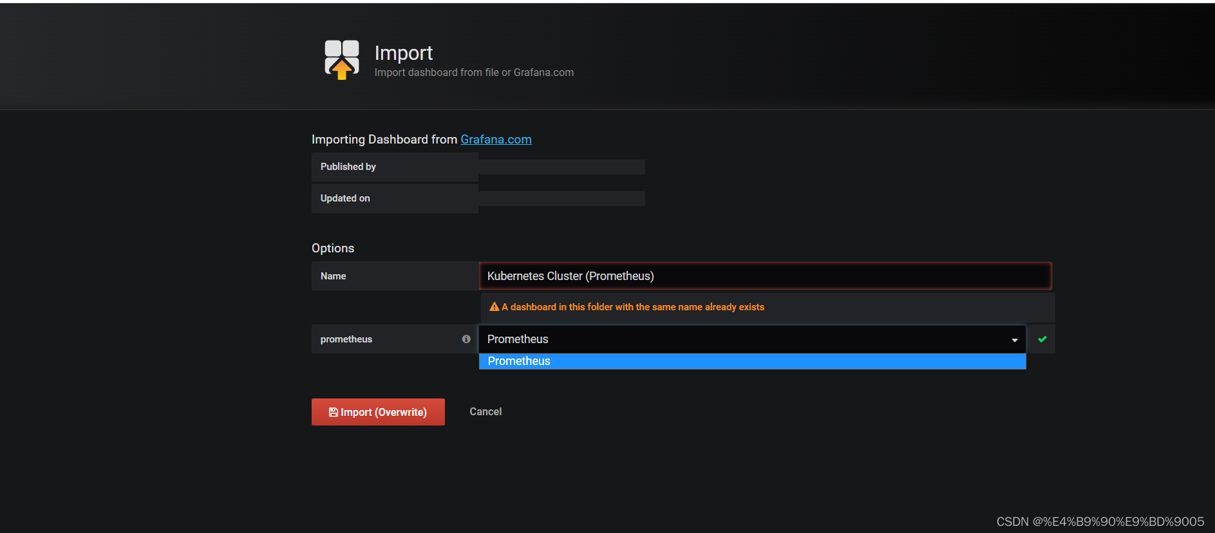Click the Import (Overwrite) button
This screenshot has width=1215, height=533.
click(x=378, y=412)
